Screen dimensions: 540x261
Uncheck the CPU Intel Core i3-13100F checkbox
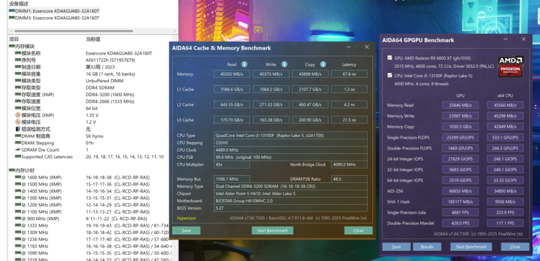389,75
